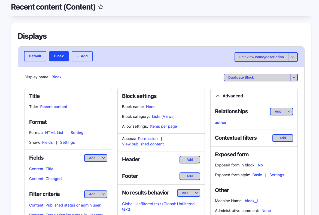Open the HTML List format link
This screenshot has height=215, width=319.
[x=54, y=133]
